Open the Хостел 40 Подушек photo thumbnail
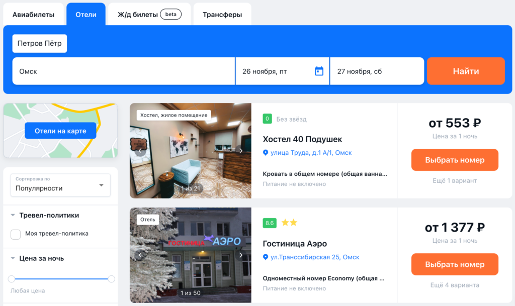The image size is (515, 306). tap(191, 151)
